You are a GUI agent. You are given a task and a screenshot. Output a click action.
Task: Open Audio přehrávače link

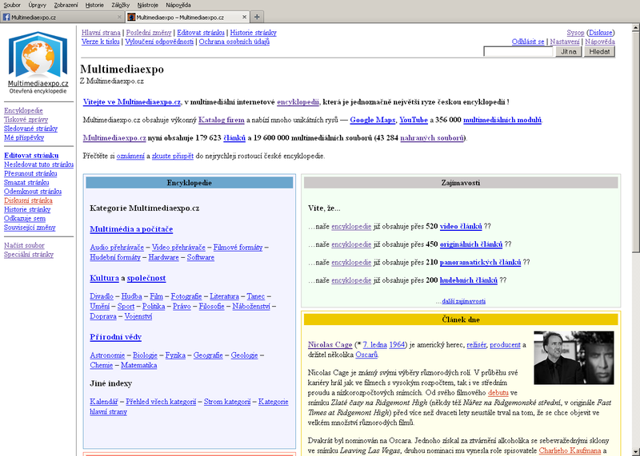pos(117,247)
